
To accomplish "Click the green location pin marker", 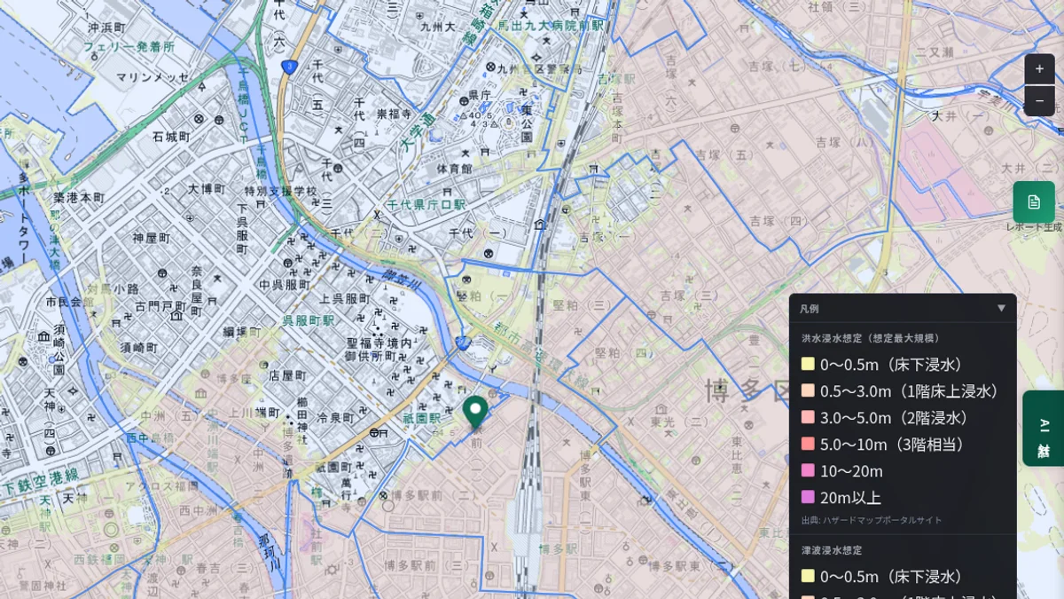I will [475, 413].
